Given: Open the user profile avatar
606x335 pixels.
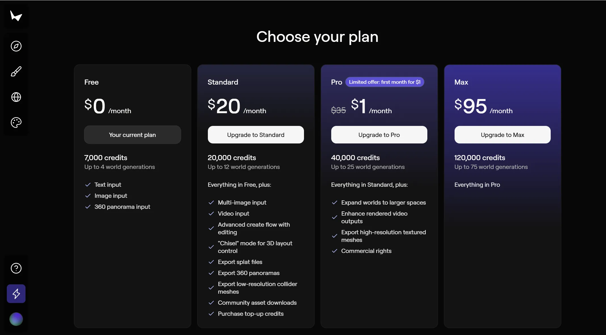Looking at the screenshot, I should [x=16, y=319].
